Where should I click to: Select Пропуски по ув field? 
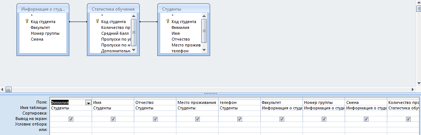(x=116, y=39)
